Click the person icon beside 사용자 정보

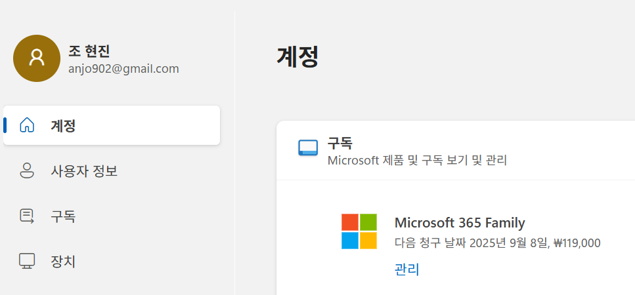tap(27, 171)
